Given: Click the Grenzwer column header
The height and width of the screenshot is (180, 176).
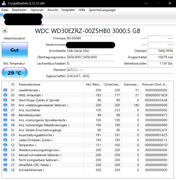Looking at the screenshot, I should 131,84.
